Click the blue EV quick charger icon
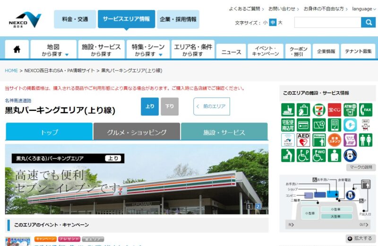The height and width of the screenshot is (246, 378). pyautogui.click(x=350, y=125)
